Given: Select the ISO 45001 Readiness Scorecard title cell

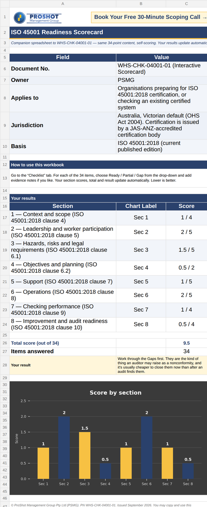Looking at the screenshot, I should pyautogui.click(x=108, y=32).
